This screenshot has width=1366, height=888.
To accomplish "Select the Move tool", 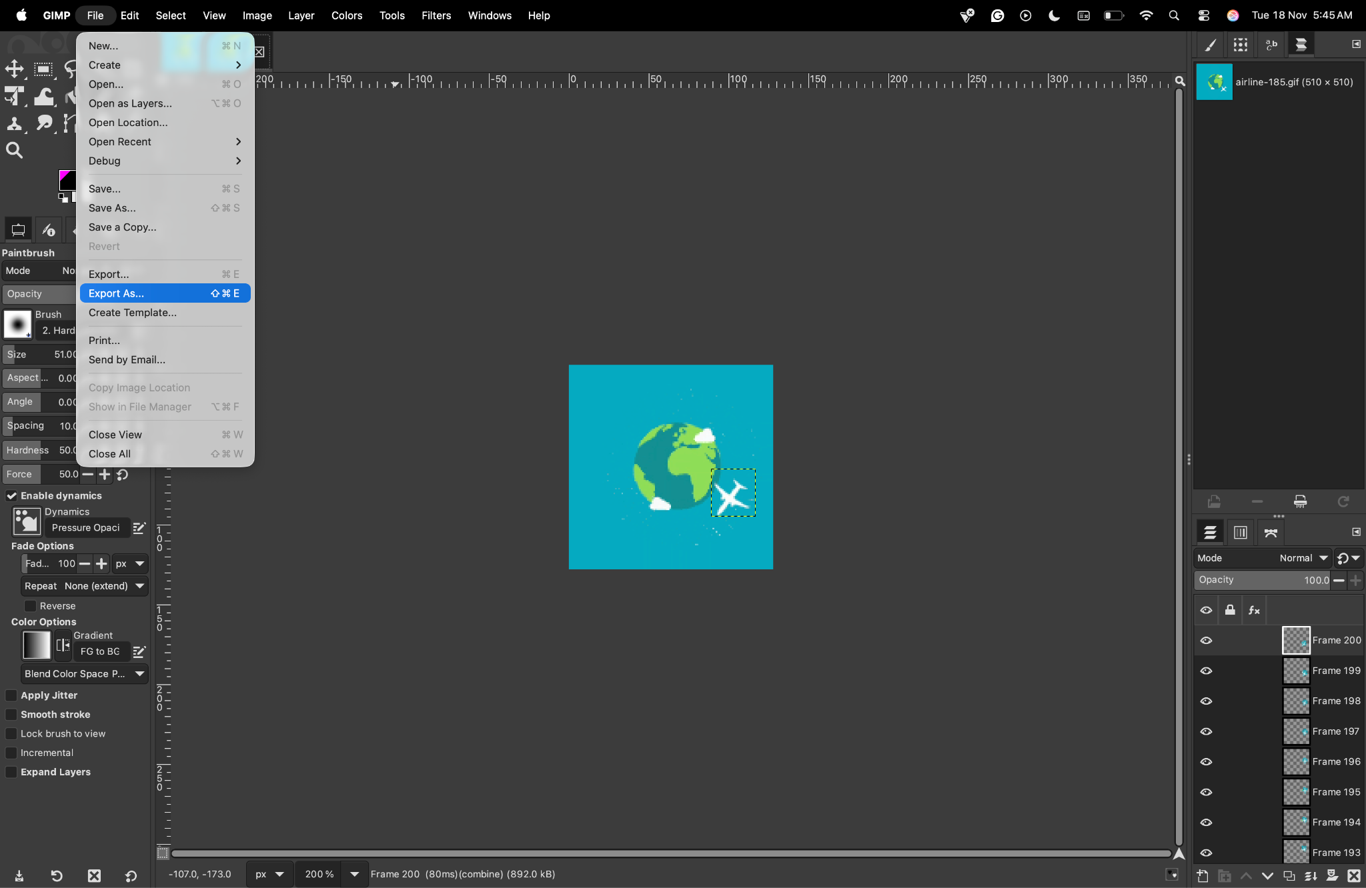I will click(13, 69).
